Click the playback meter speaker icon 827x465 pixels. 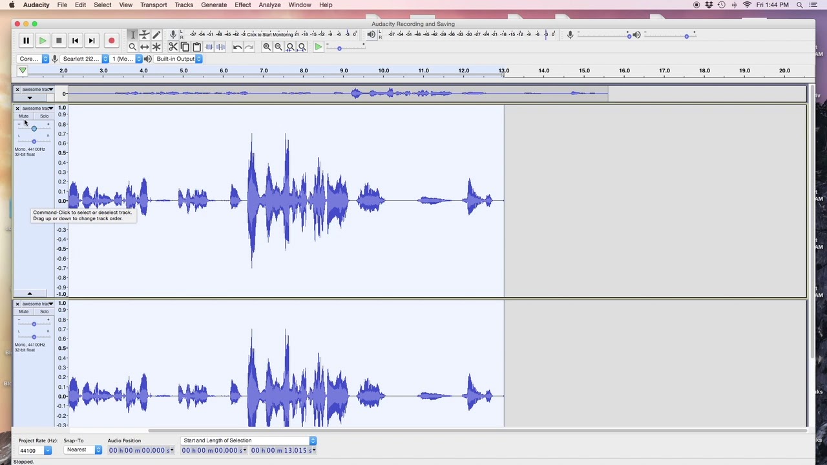coord(371,35)
